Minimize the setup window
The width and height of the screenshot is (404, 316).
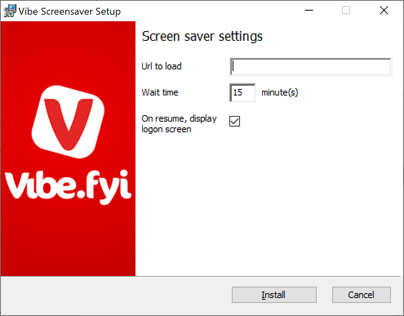[x=309, y=10]
